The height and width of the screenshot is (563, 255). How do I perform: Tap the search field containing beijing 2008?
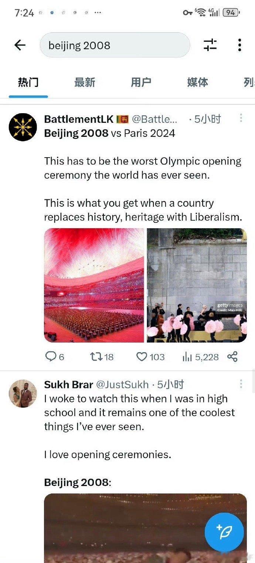(115, 45)
